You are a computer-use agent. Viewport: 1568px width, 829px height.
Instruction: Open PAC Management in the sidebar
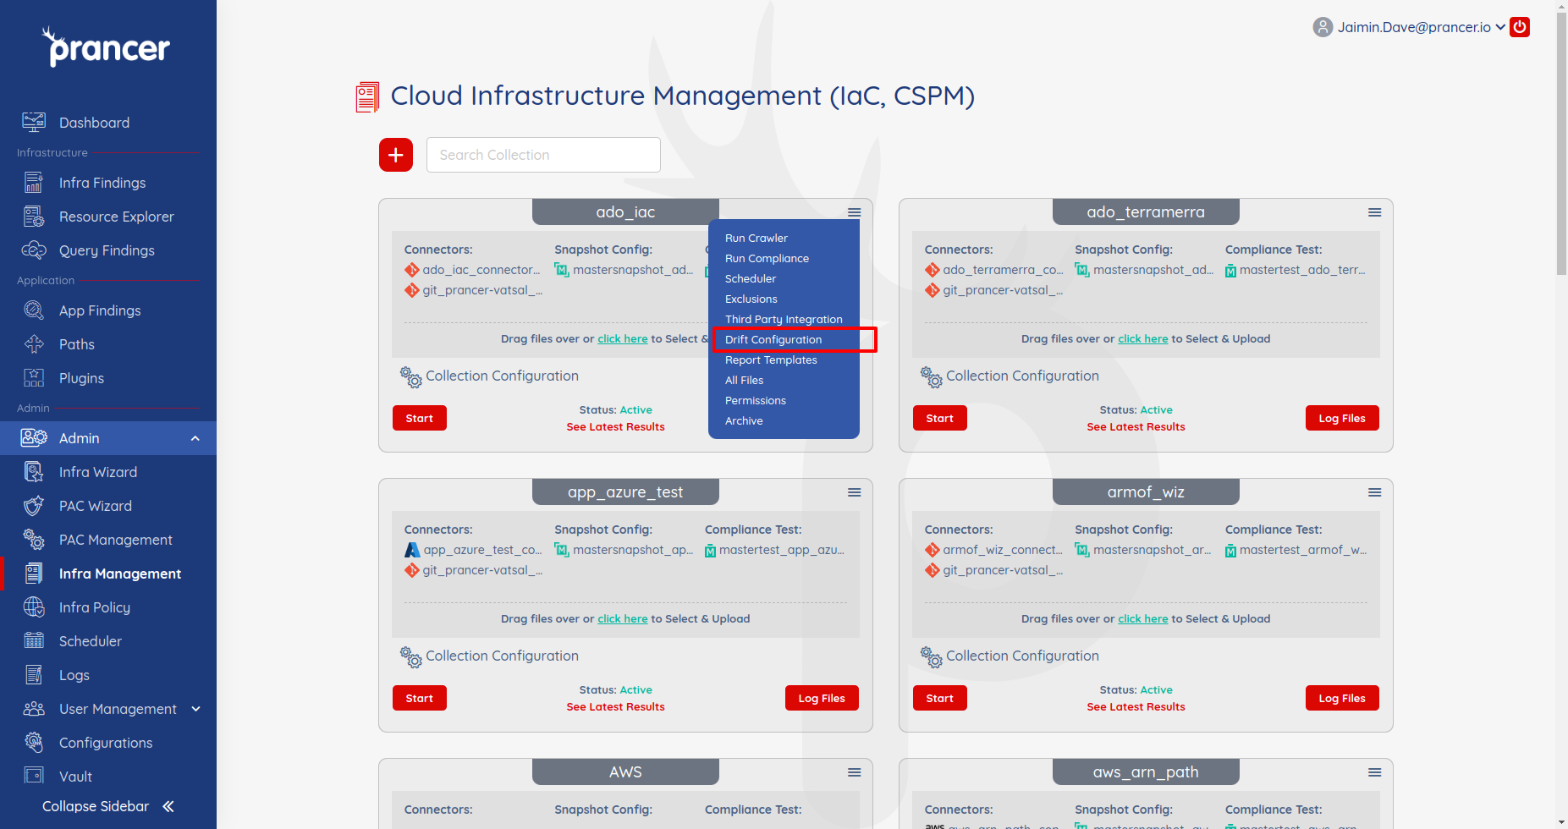click(116, 540)
